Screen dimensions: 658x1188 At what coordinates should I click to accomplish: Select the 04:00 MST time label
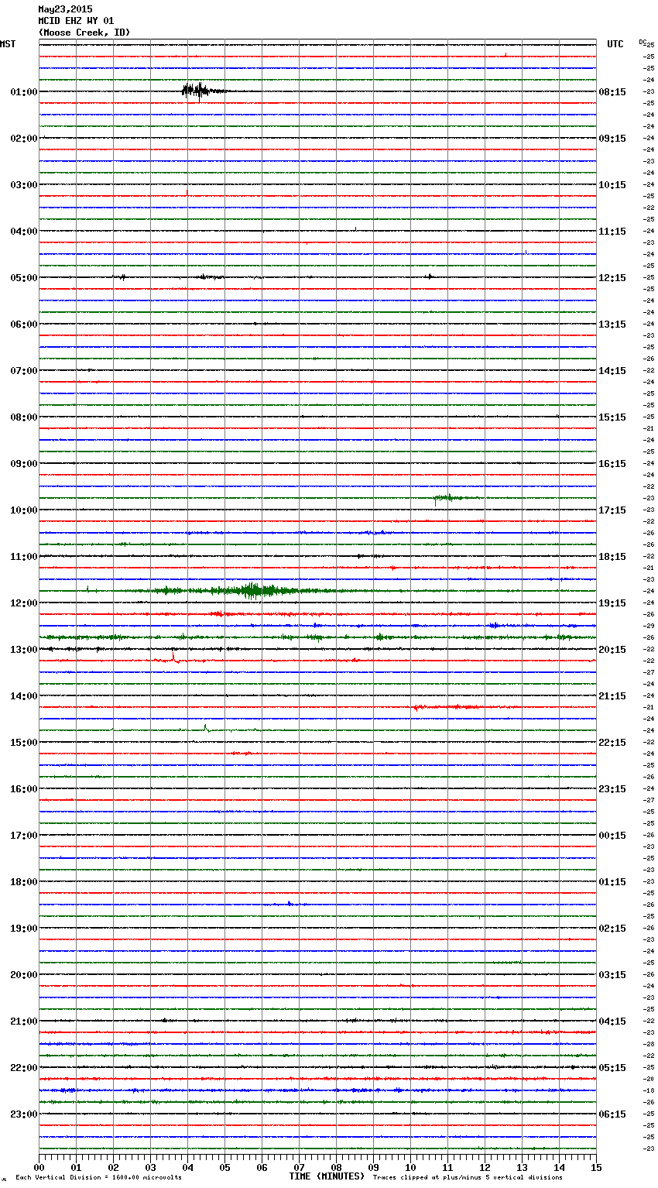24,232
